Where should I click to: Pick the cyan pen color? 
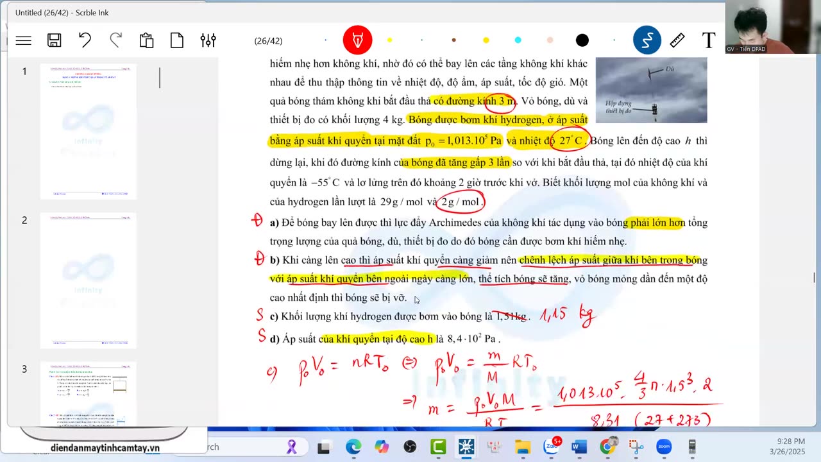518,40
